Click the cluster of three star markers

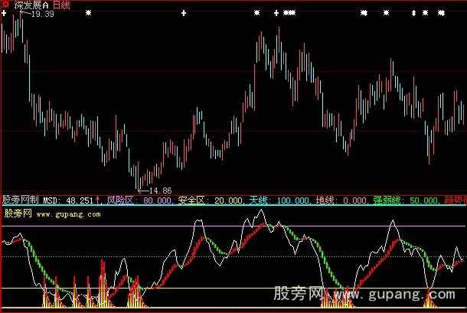pos(289,14)
